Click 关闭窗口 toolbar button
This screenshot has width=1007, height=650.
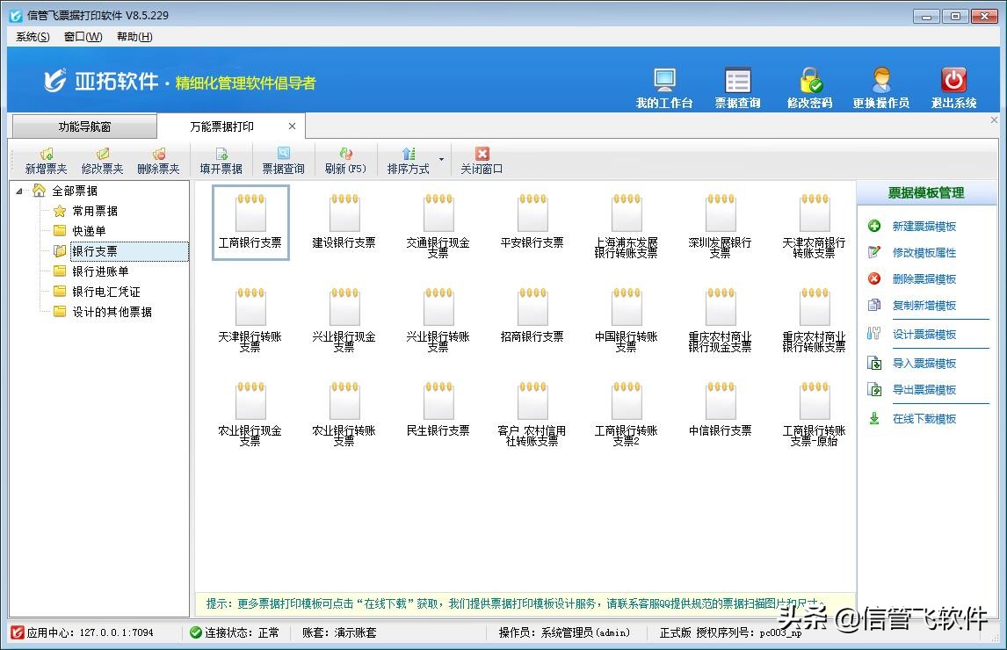pyautogui.click(x=482, y=161)
